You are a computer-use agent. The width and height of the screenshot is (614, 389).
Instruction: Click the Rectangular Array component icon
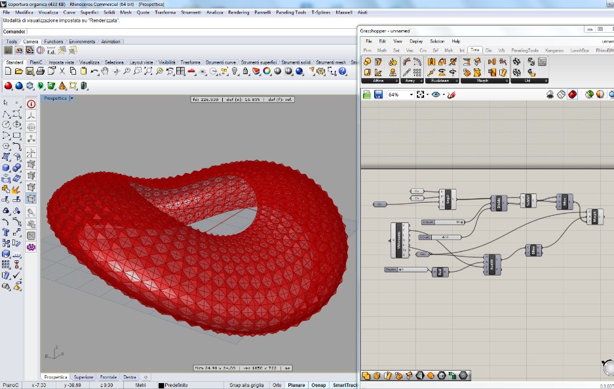click(x=417, y=73)
